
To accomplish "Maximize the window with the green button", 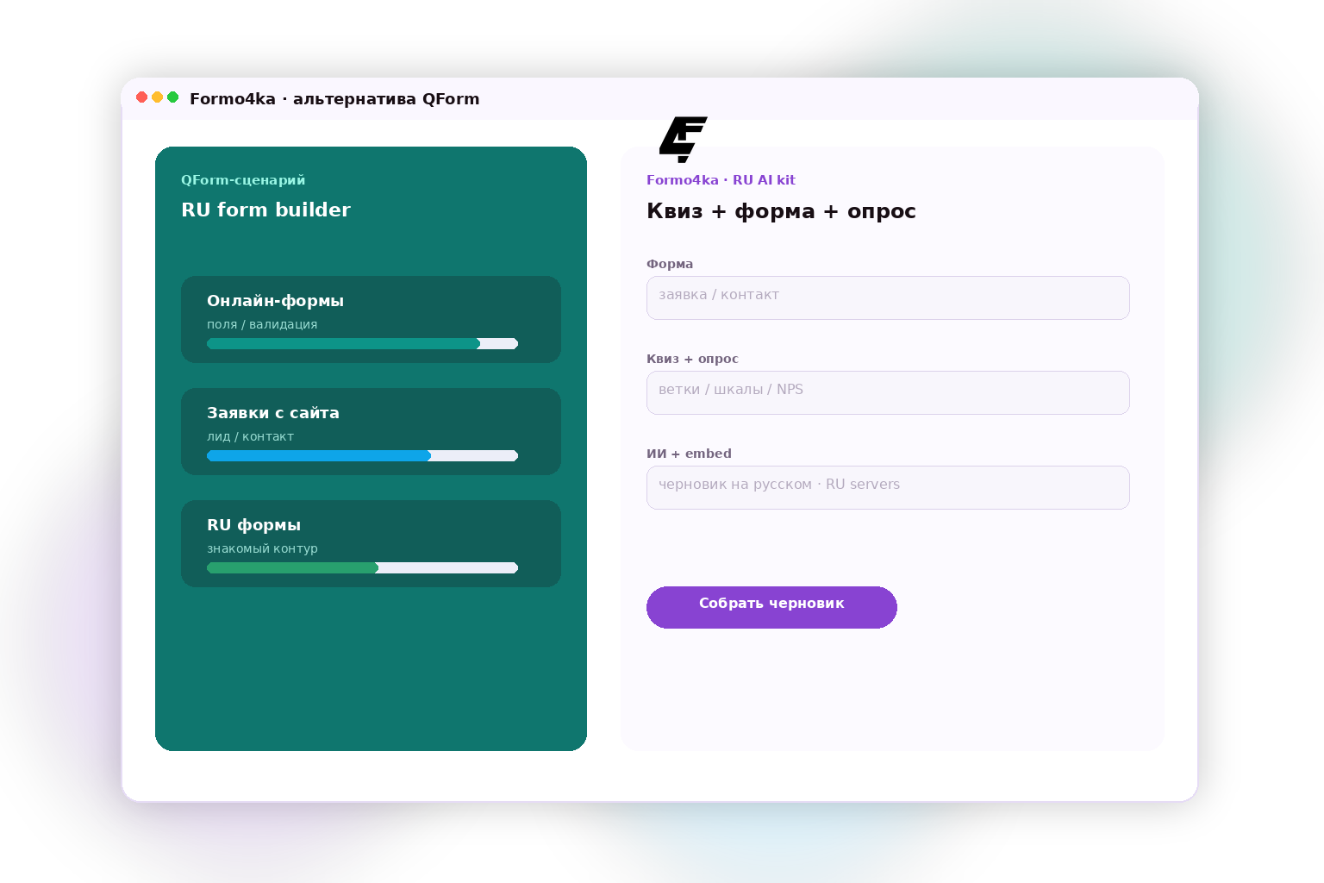I will coord(172,97).
